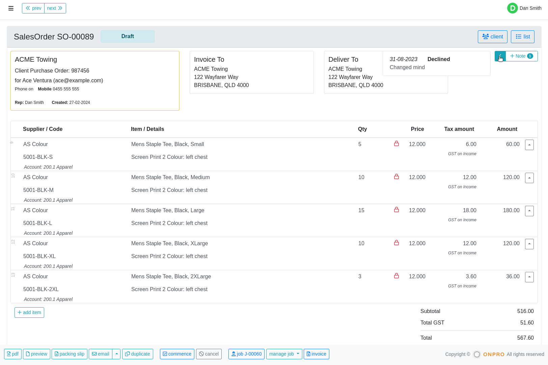Image resolution: width=548 pixels, height=365 pixels.
Task: Click Total amount 567.60
Action: [x=525, y=338]
